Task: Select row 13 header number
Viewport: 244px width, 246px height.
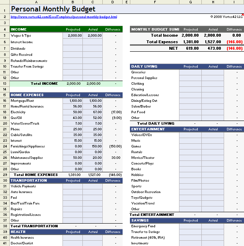Action: click(x=4, y=83)
